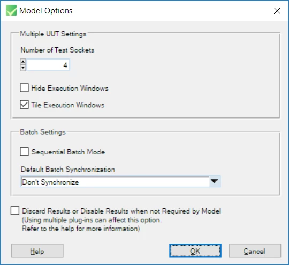Decrement Number of Test Sockets down arrow
Viewport: 289px width, 265px height.
click(x=23, y=68)
